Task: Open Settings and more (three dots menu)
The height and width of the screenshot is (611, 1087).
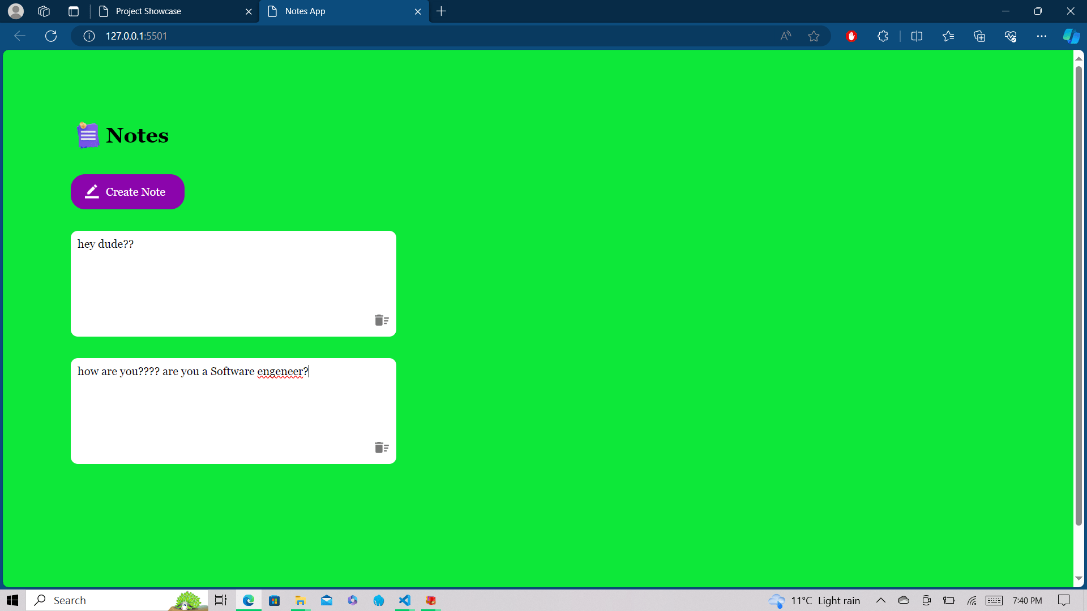Action: (1041, 36)
